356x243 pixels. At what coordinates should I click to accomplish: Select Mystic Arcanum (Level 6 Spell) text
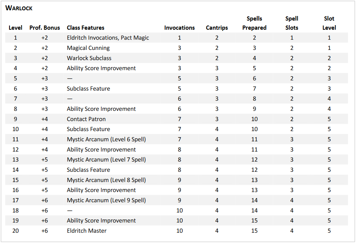pos(106,139)
